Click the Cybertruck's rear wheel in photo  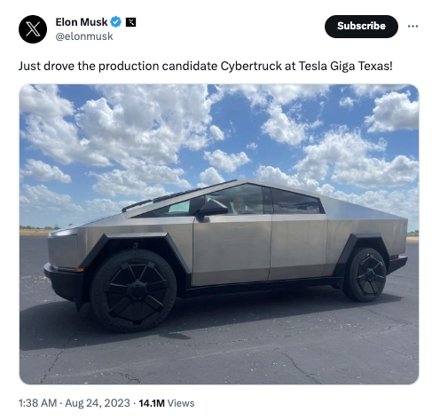tap(365, 274)
